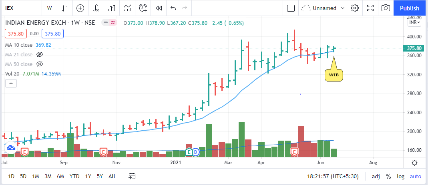The image size is (428, 185).
Task: Select the 1M time range
Action: (36, 176)
